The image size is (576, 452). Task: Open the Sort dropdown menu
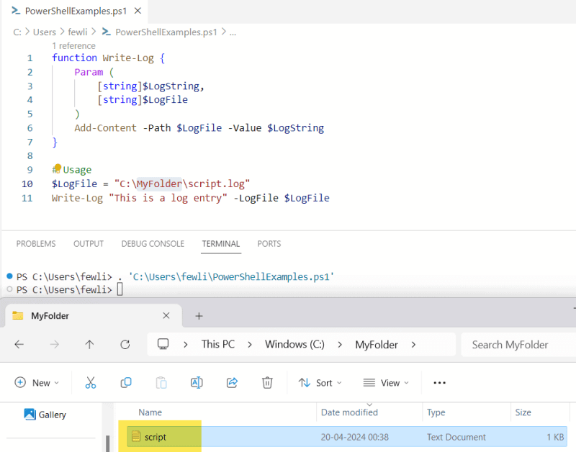[x=320, y=382]
